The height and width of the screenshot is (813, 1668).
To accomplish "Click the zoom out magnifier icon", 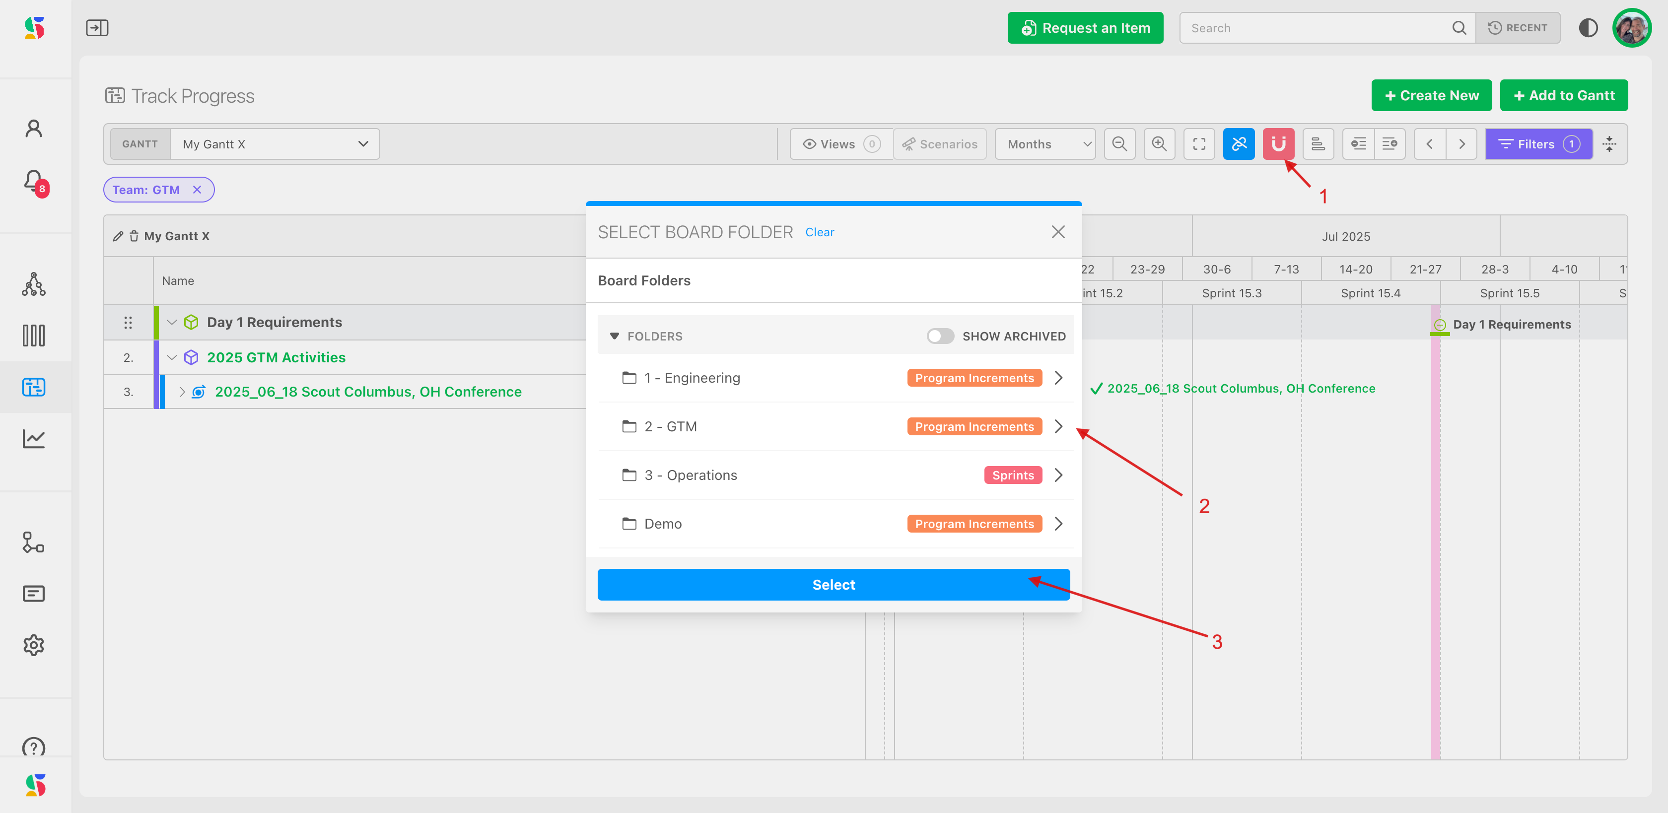I will [x=1119, y=144].
